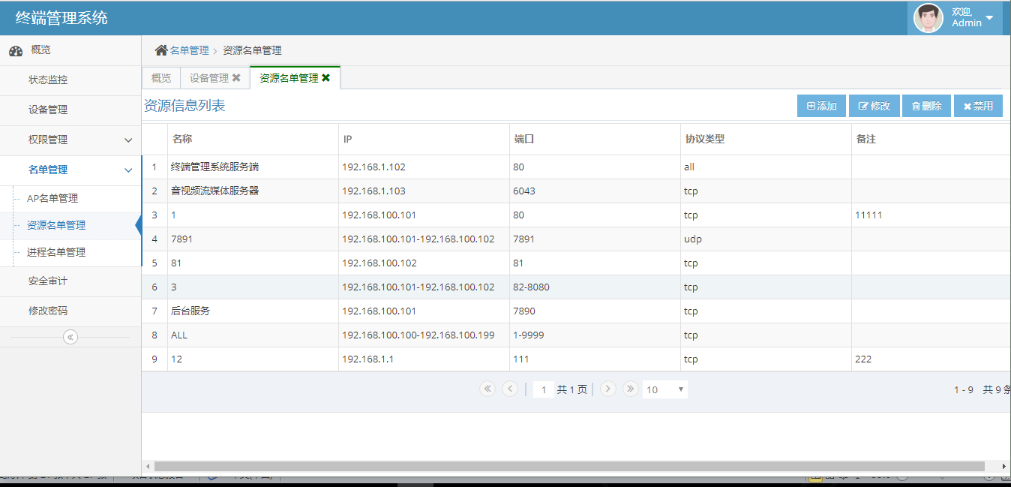Open the page size dropdown showing 10
The image size is (1011, 487).
pyautogui.click(x=665, y=389)
